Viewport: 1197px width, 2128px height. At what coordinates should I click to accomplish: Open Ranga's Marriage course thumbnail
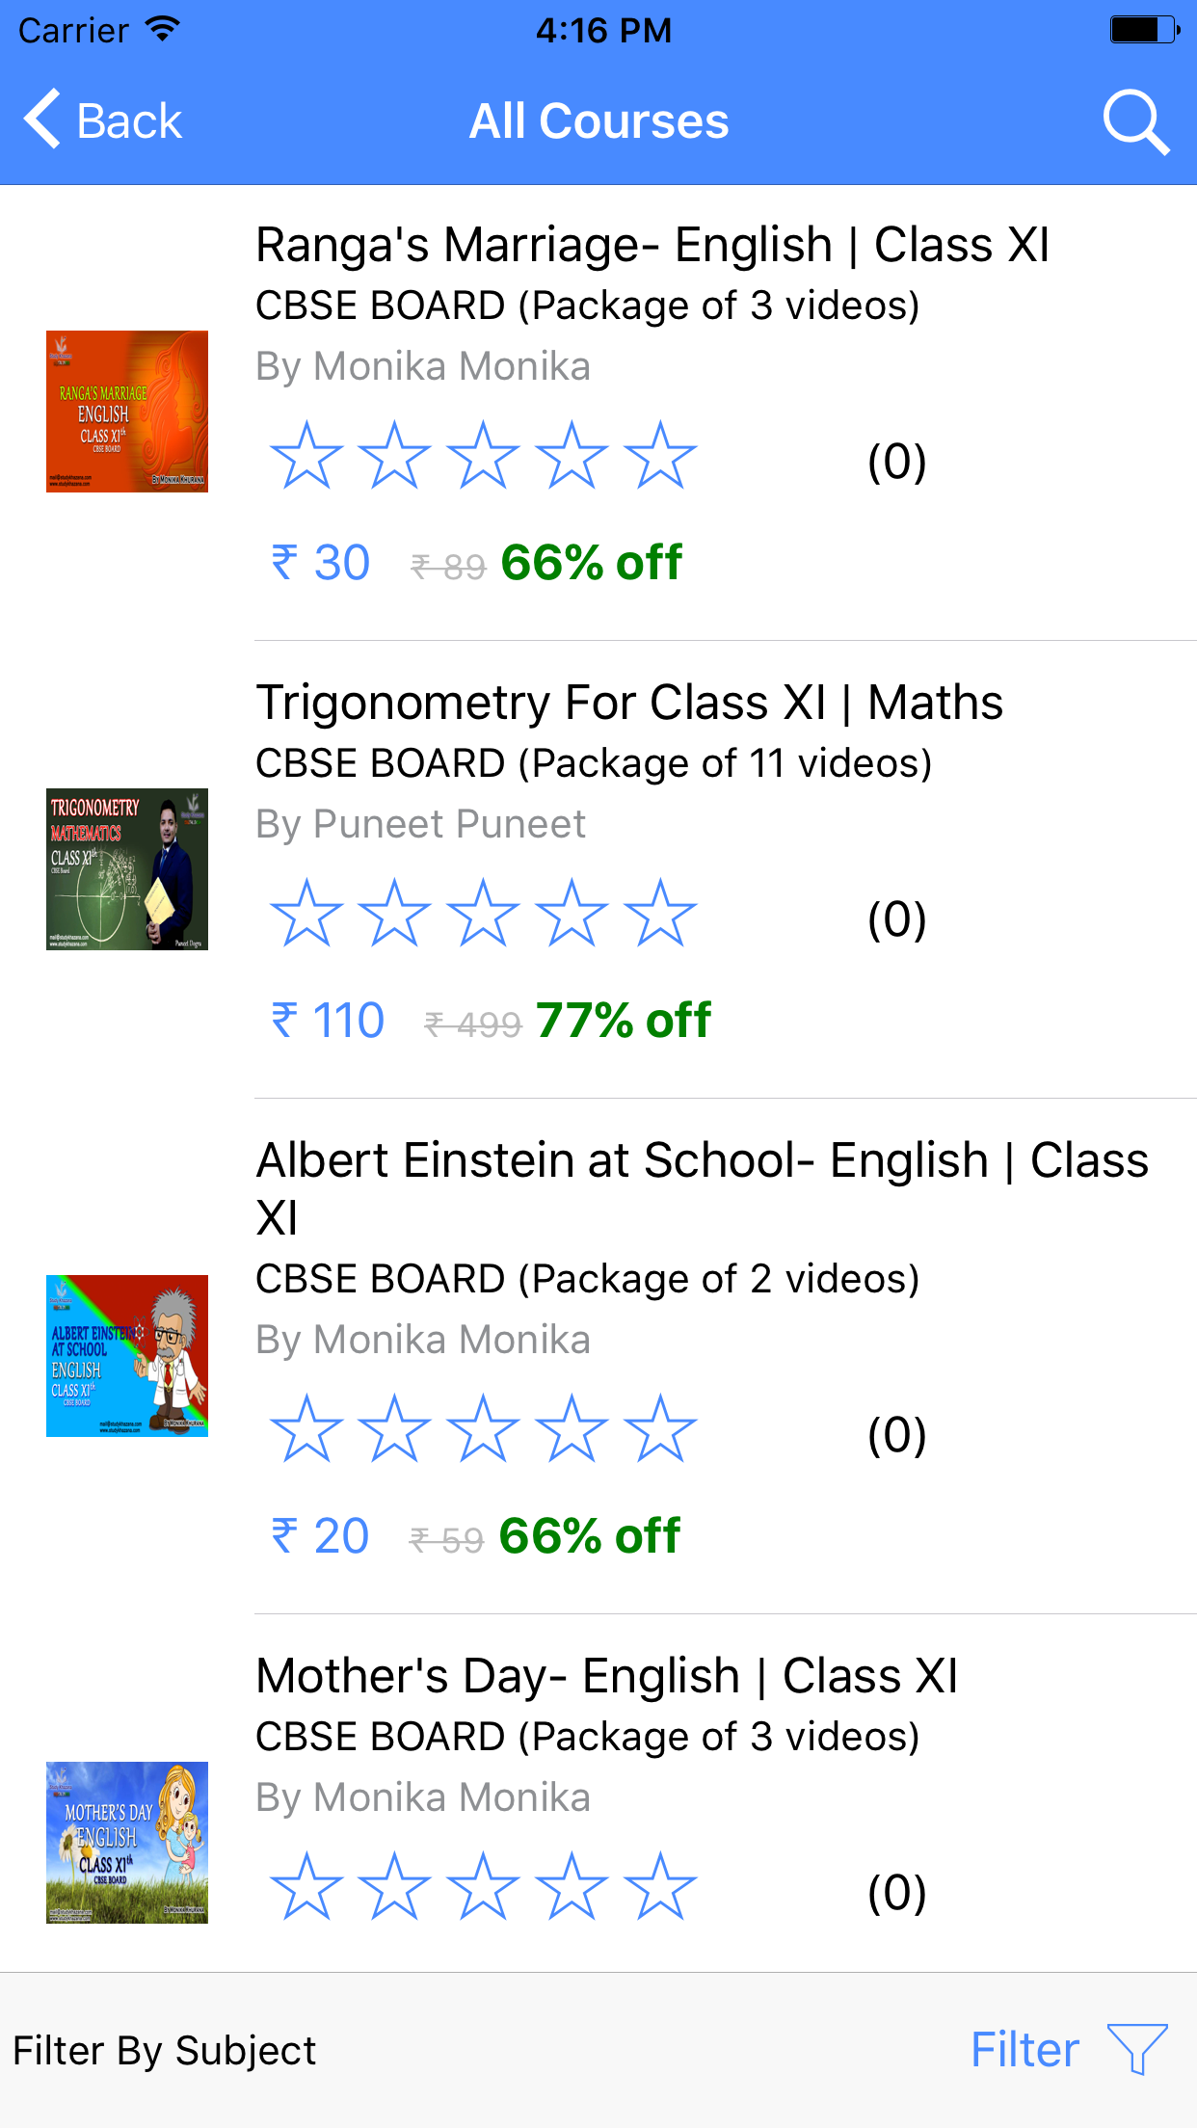coord(127,412)
